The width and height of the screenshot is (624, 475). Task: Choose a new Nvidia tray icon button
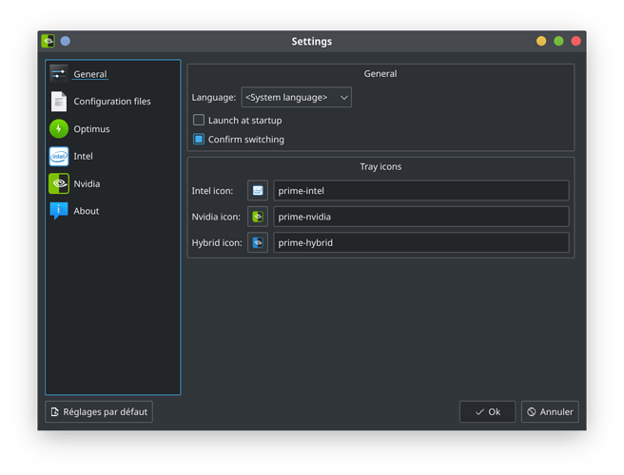258,217
